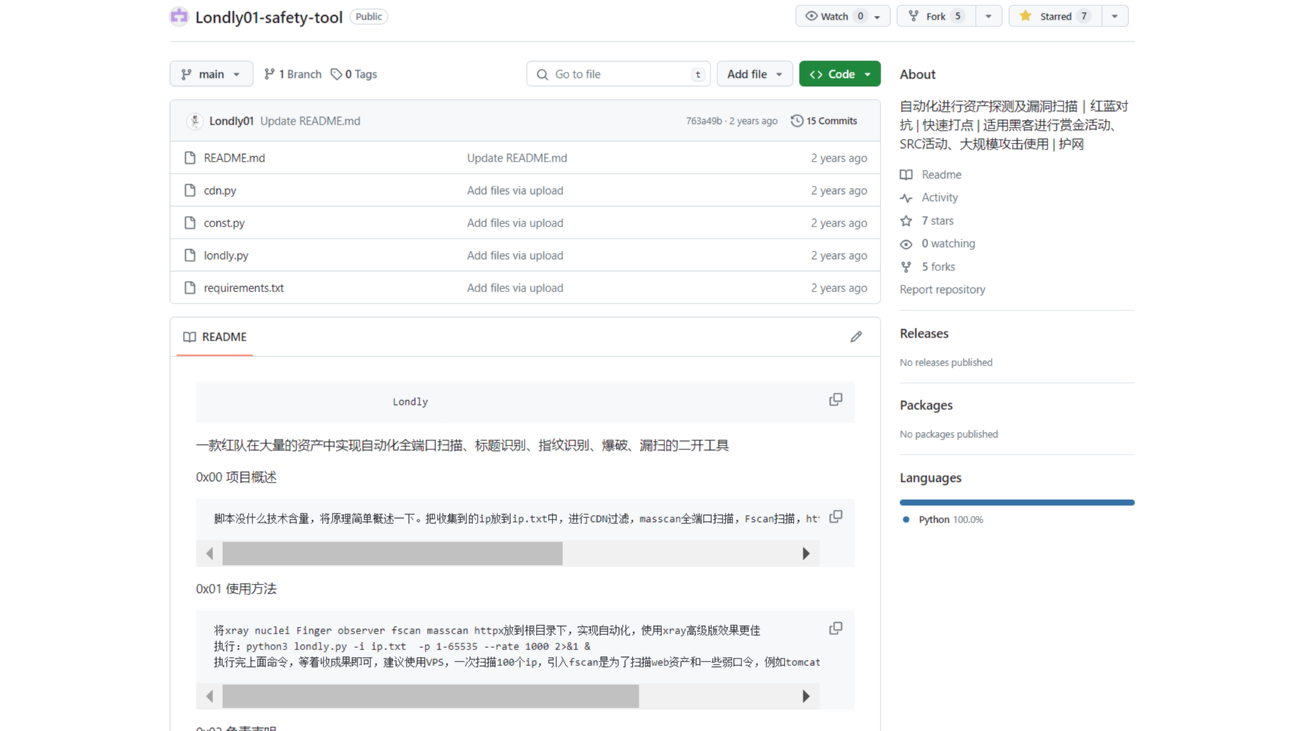Screen dimensions: 1300x731
Task: Click left arrow of overview code scrollbar
Action: pos(209,554)
